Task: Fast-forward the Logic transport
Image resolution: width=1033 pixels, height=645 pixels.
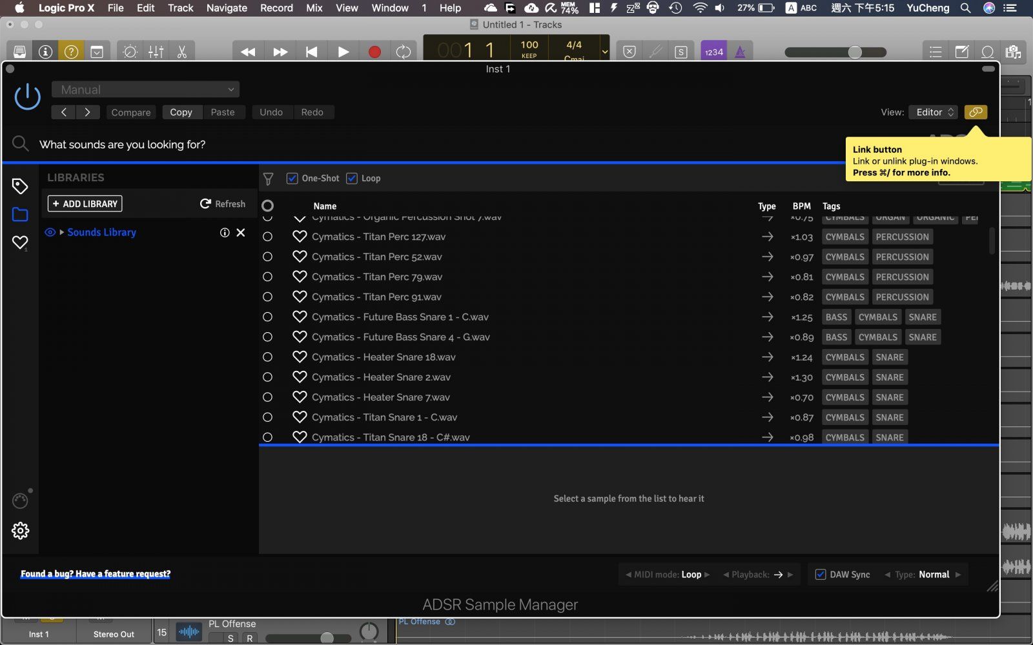Action: pyautogui.click(x=280, y=52)
